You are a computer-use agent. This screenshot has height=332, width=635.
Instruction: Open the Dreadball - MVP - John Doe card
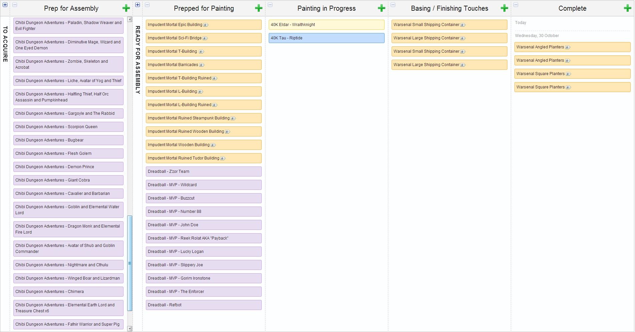click(x=204, y=225)
